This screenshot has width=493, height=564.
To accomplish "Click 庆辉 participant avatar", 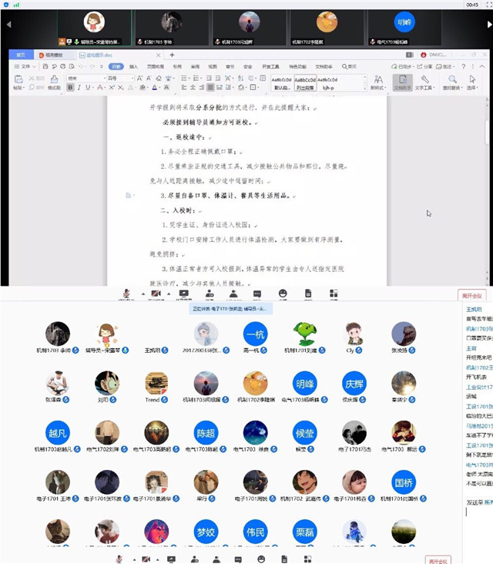I will coord(354,384).
